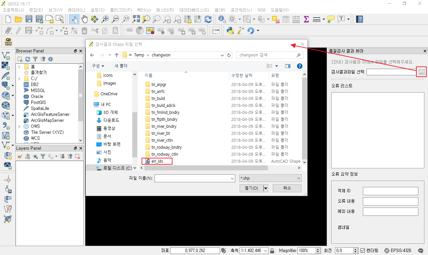Click the QI Report Viewer toolbar icon
Viewport: 428px width, 255px height.
coord(8,42)
